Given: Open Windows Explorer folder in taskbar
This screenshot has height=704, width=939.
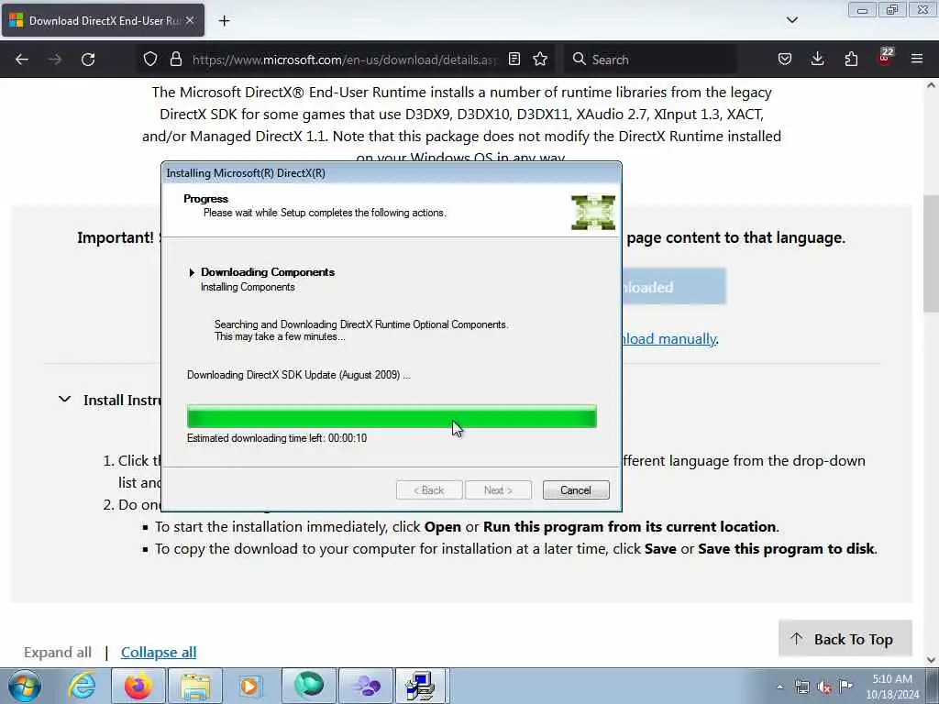Looking at the screenshot, I should [195, 686].
